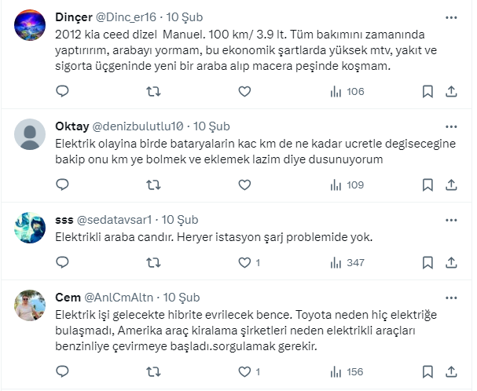Image resolution: width=477 pixels, height=391 pixels.
Task: Reply to Cem's tweet
Action: (63, 372)
